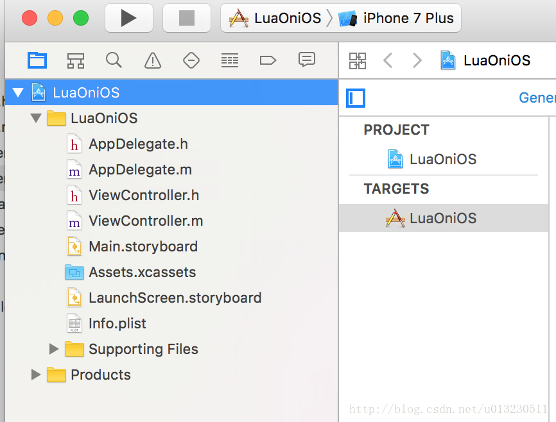Open the Project navigator folder icon
556x422 pixels.
[37, 60]
